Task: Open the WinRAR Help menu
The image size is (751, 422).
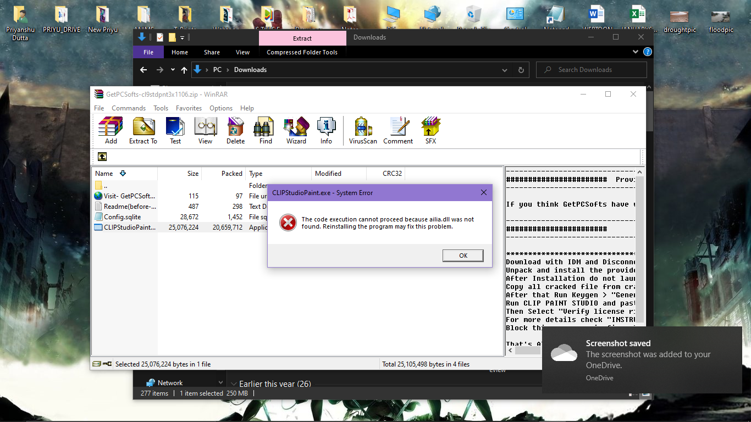Action: click(247, 108)
